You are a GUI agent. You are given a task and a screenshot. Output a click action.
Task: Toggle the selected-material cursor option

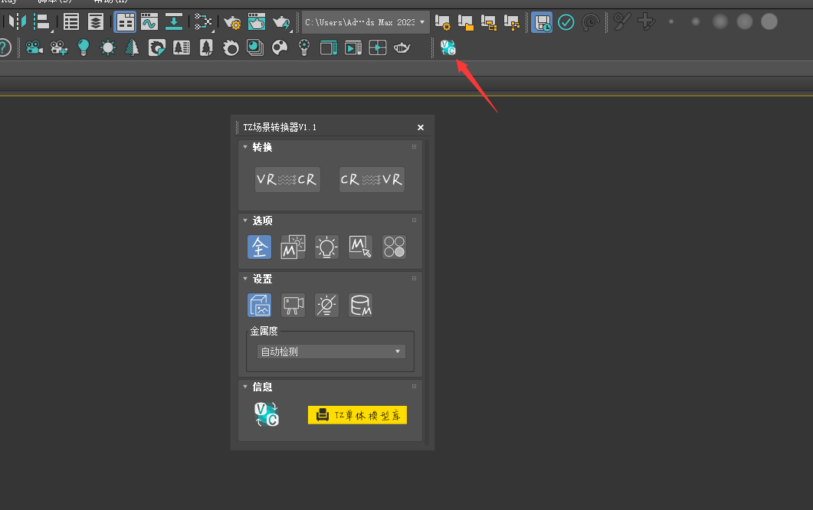click(360, 247)
